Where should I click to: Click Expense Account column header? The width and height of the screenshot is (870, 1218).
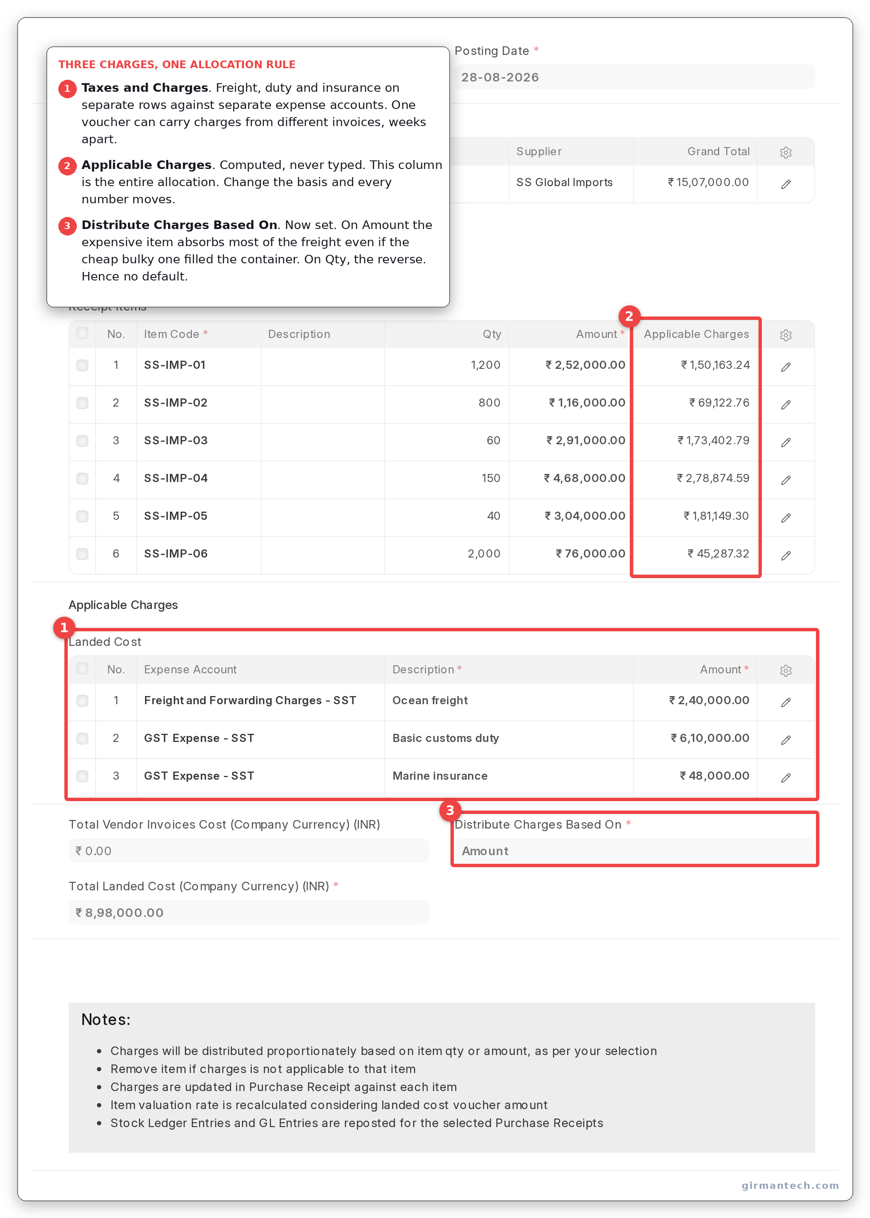[190, 669]
